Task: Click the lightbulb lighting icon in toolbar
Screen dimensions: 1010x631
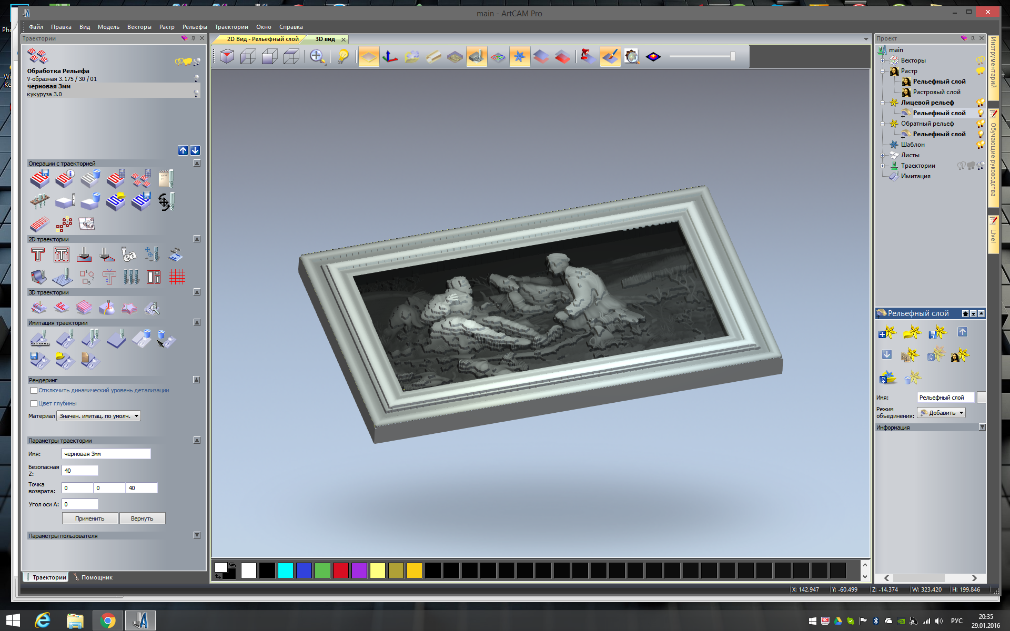Action: tap(343, 56)
